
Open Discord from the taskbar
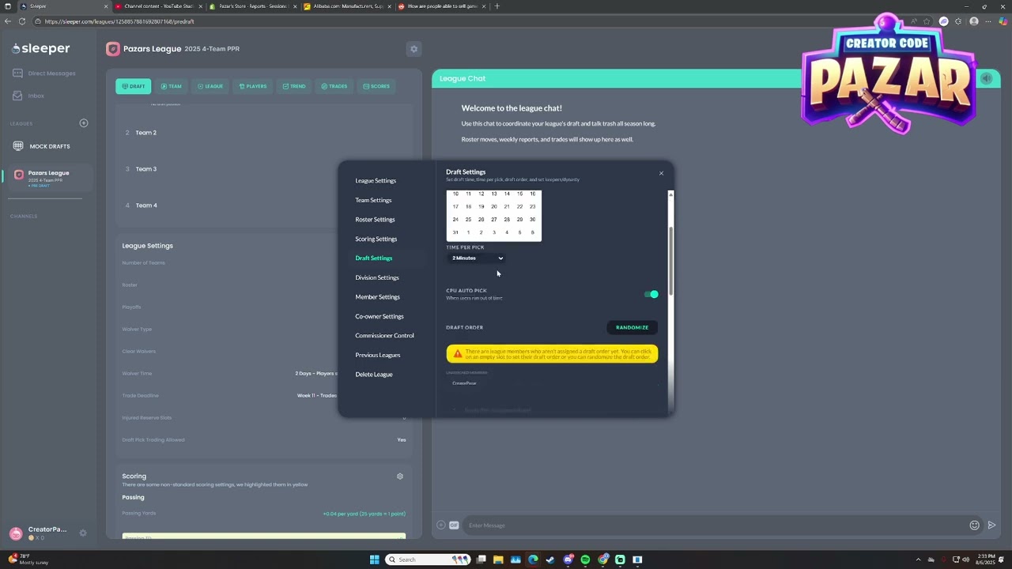click(568, 560)
